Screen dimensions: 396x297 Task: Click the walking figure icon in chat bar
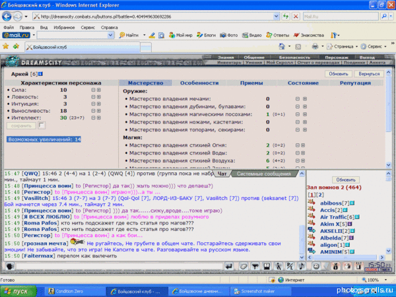click(279, 266)
